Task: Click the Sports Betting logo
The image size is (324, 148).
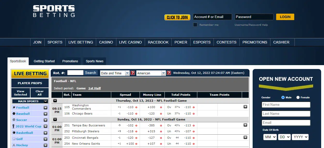Action: point(54,11)
